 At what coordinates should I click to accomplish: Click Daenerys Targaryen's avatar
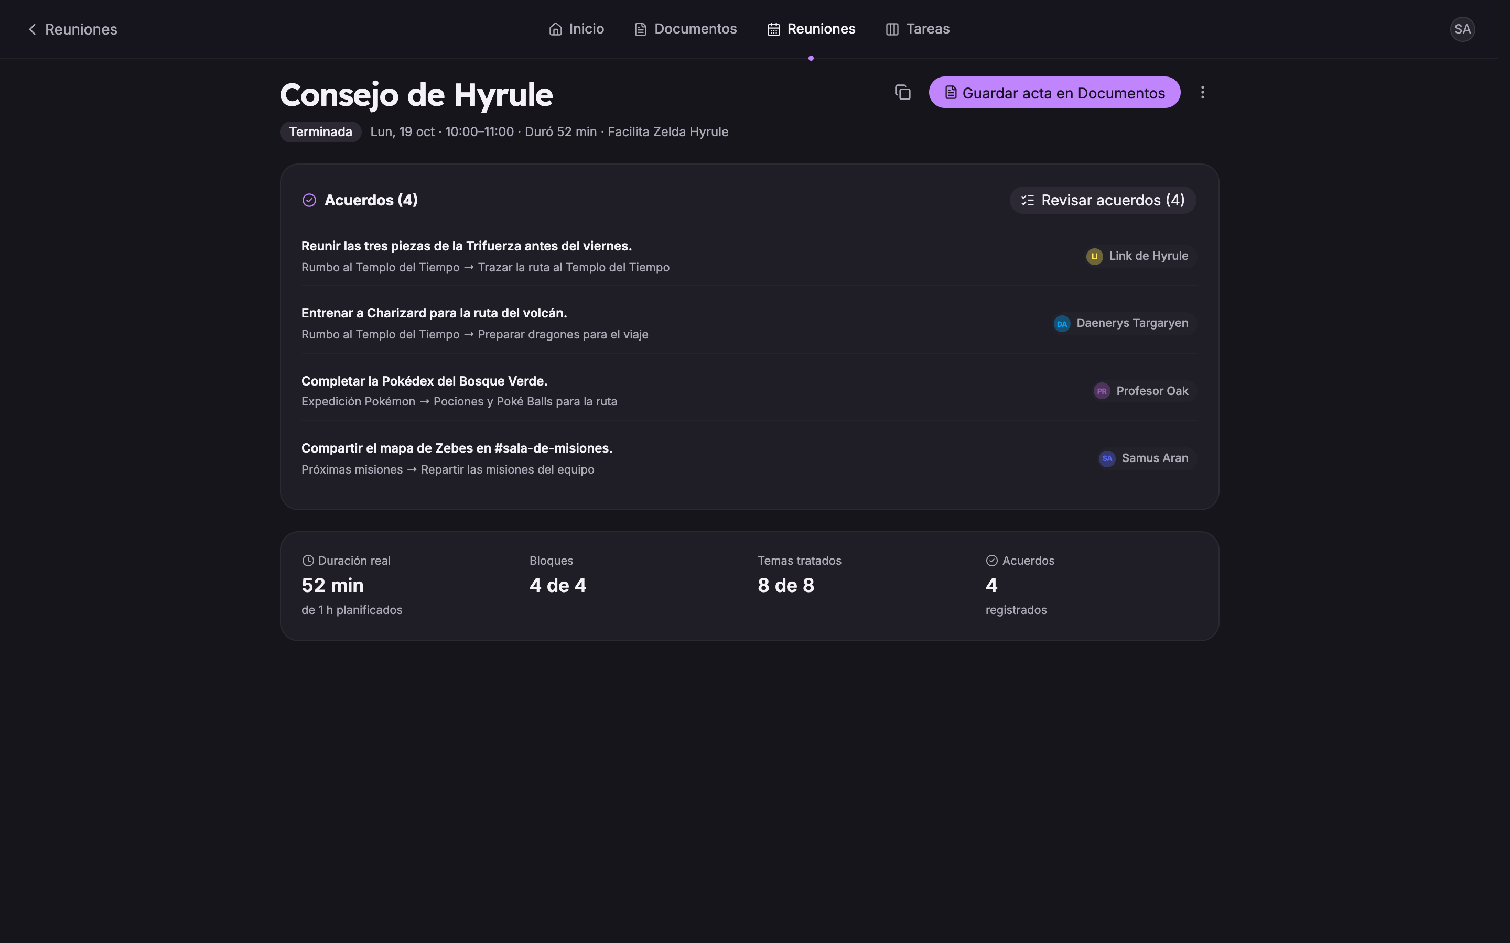coord(1061,324)
